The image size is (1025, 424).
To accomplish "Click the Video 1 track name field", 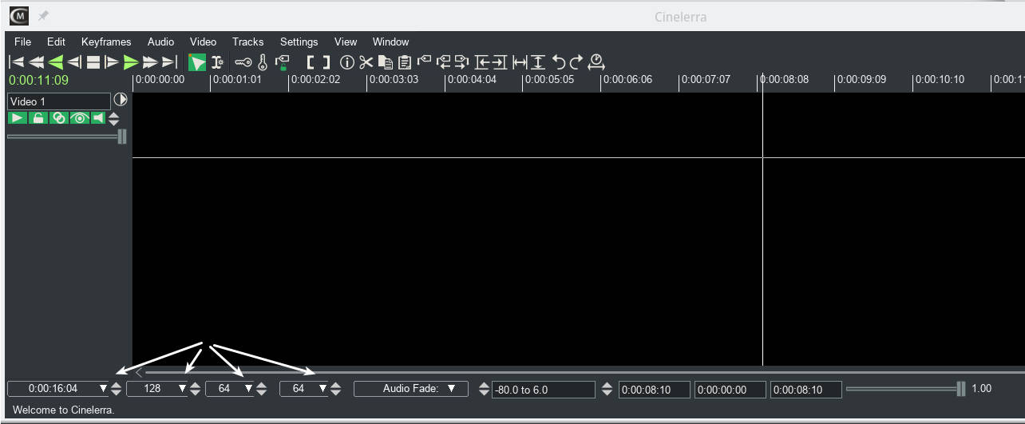I will (x=58, y=101).
